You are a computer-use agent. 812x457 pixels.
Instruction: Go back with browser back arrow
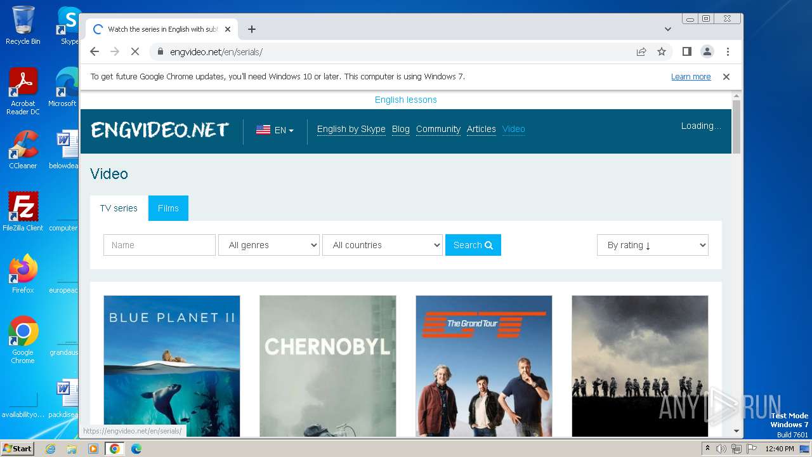[x=95, y=52]
